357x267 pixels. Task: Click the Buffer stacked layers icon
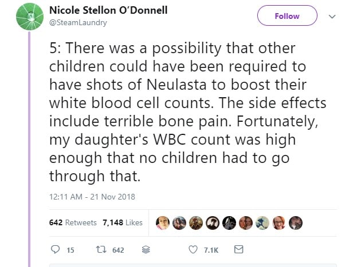point(146,250)
